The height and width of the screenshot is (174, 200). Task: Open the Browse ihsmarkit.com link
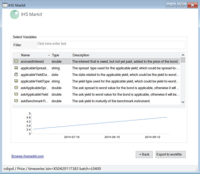point(28,156)
